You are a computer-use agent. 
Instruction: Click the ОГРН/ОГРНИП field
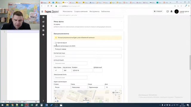[x=70, y=63]
